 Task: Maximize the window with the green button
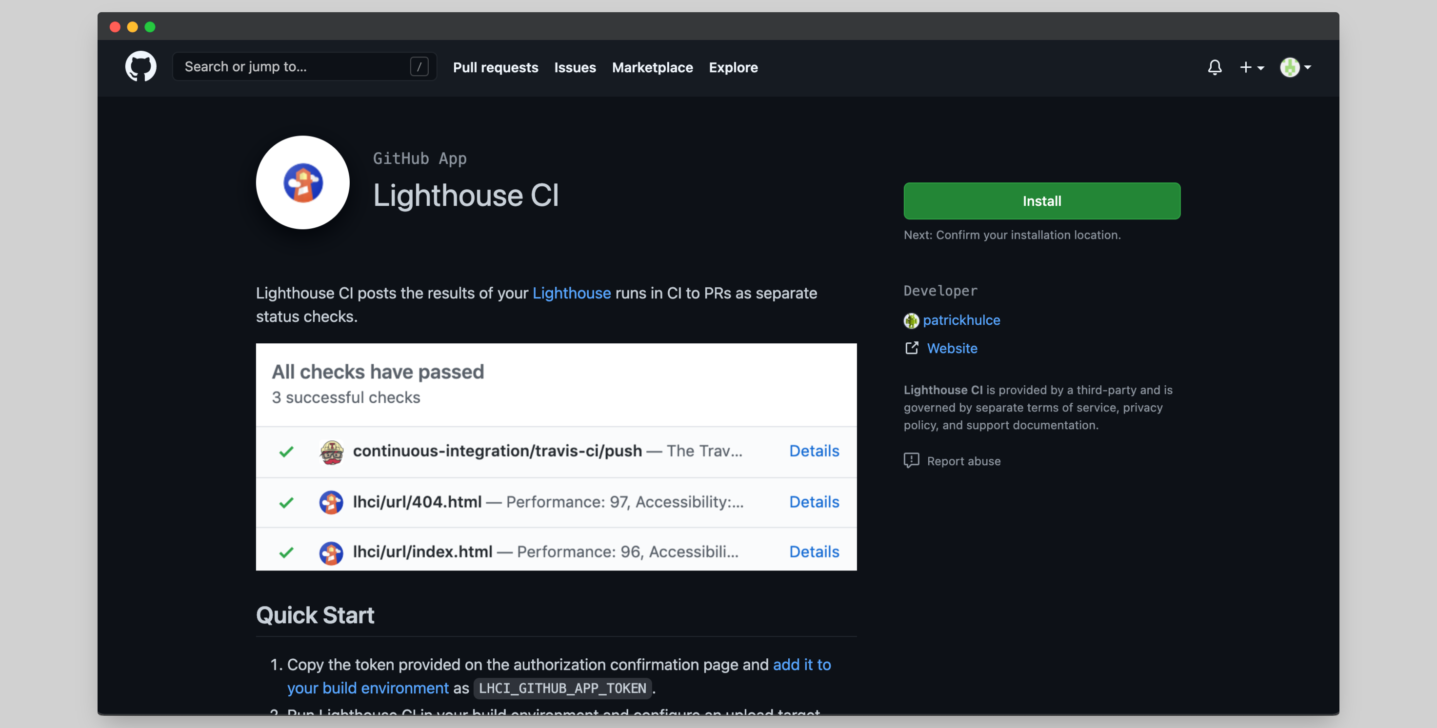[x=149, y=27]
